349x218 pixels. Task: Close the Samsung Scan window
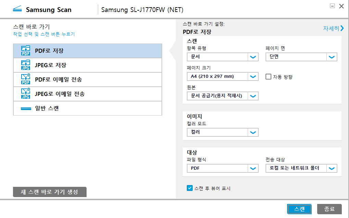[341, 6]
